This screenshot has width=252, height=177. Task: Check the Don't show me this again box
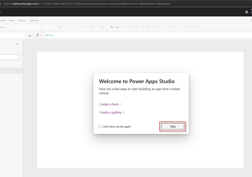click(x=100, y=126)
